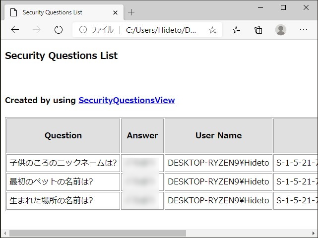Click the S-1-5-21 value in the first pet row

297,181
